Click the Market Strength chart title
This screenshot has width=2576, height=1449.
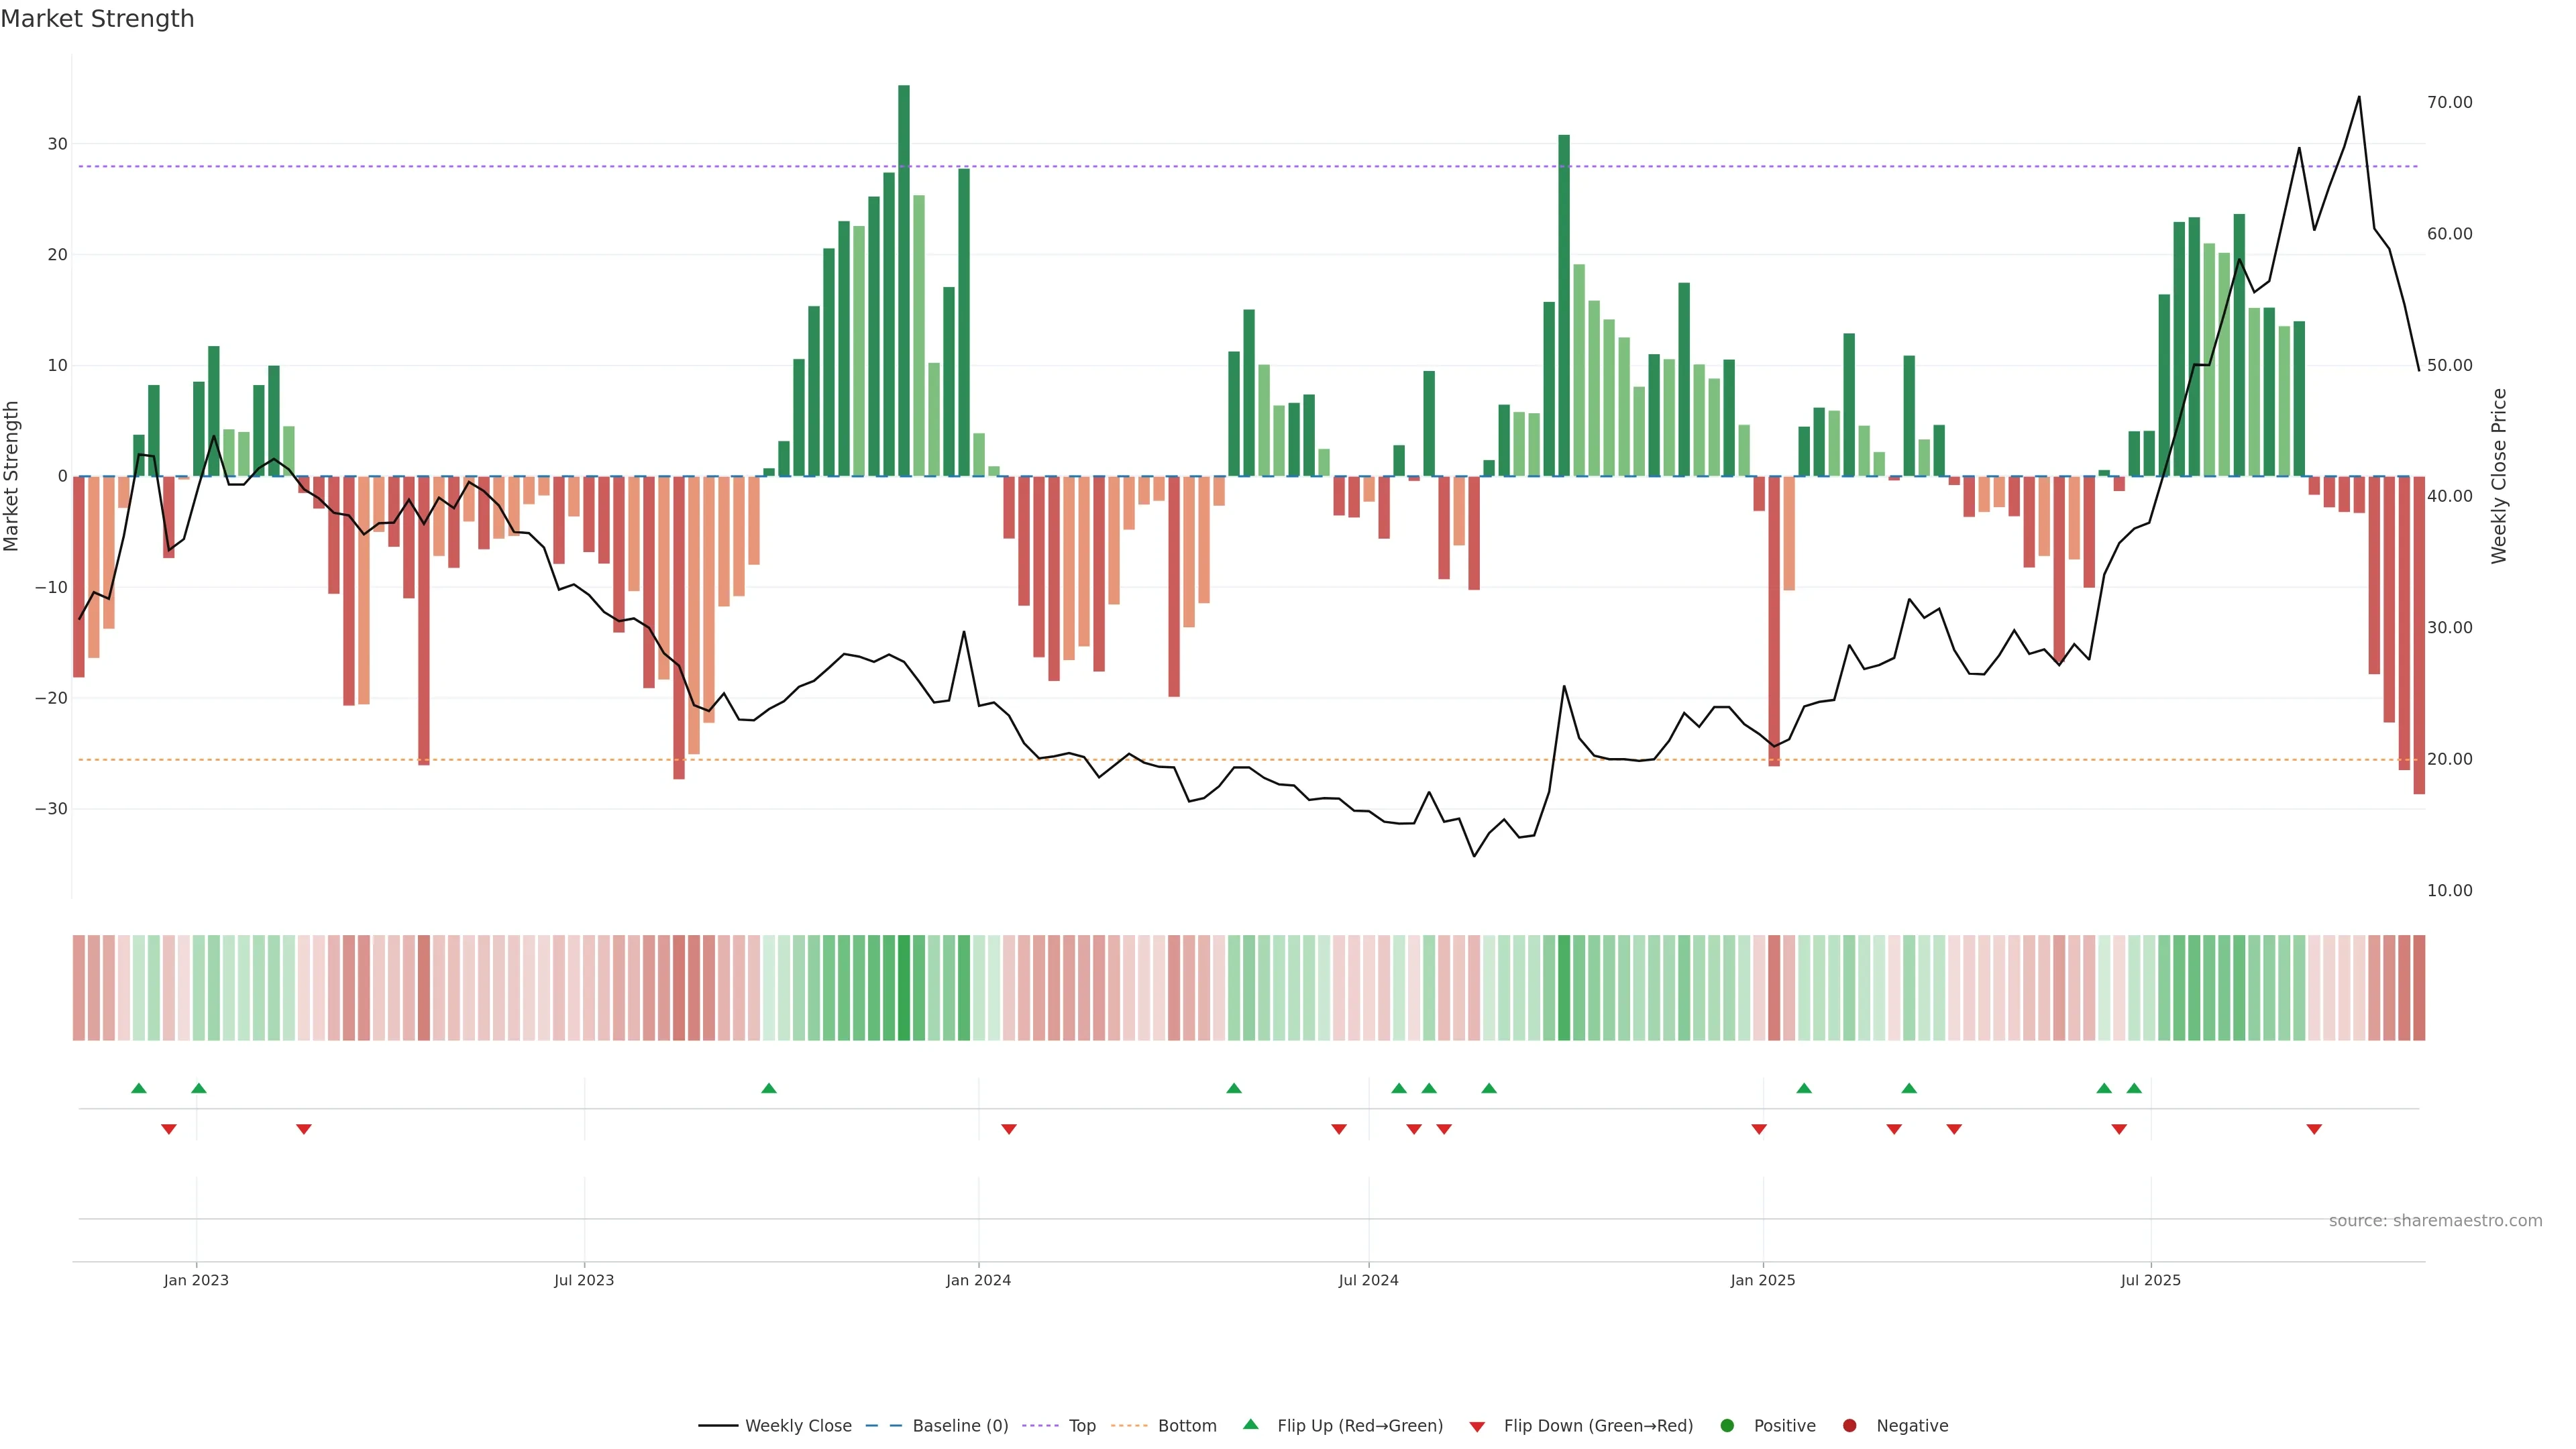pyautogui.click(x=97, y=19)
